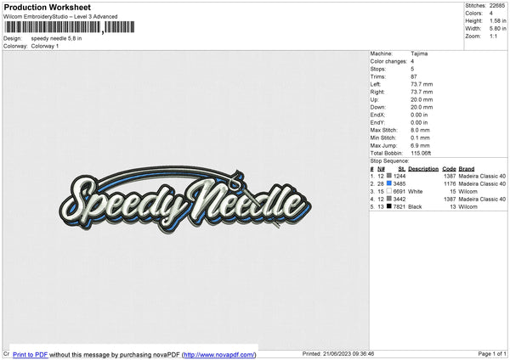The image size is (510, 360).
Task: Click the Print to PDF link
Action: pos(31,354)
